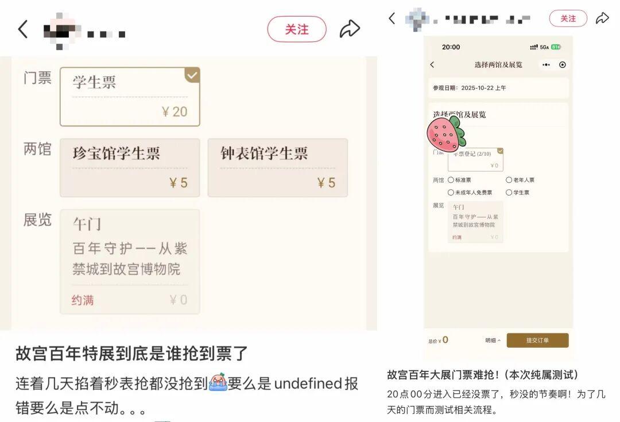
Task: Click the strawberry sticker
Action: (446, 134)
